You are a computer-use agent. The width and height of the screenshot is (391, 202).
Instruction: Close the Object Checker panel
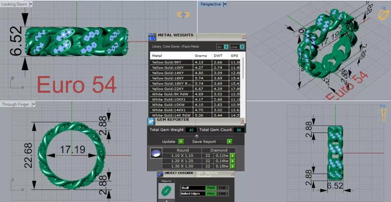point(232,174)
